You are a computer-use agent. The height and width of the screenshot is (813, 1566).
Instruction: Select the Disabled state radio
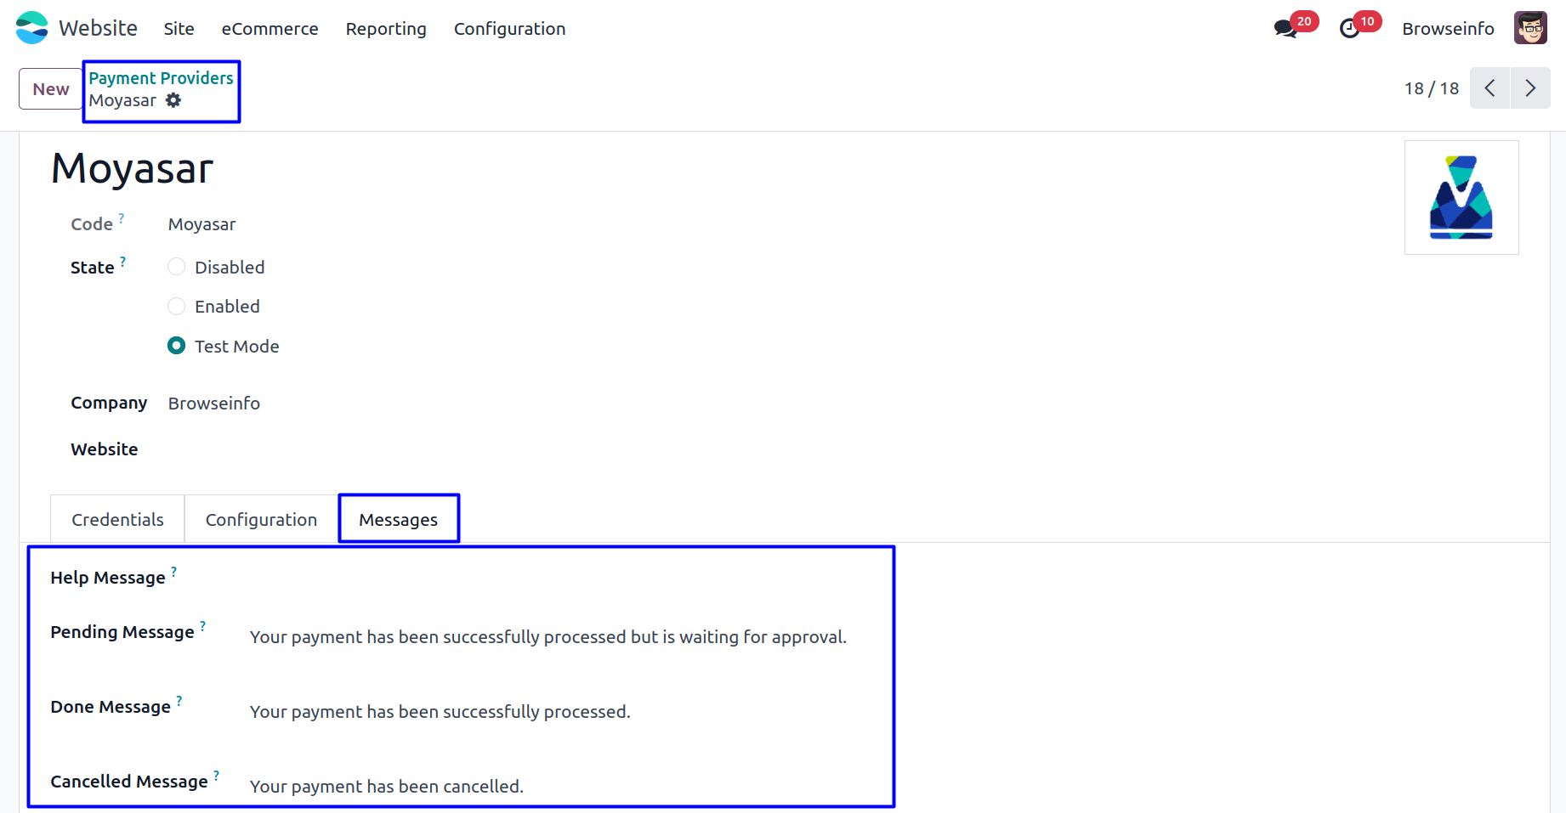(x=176, y=267)
